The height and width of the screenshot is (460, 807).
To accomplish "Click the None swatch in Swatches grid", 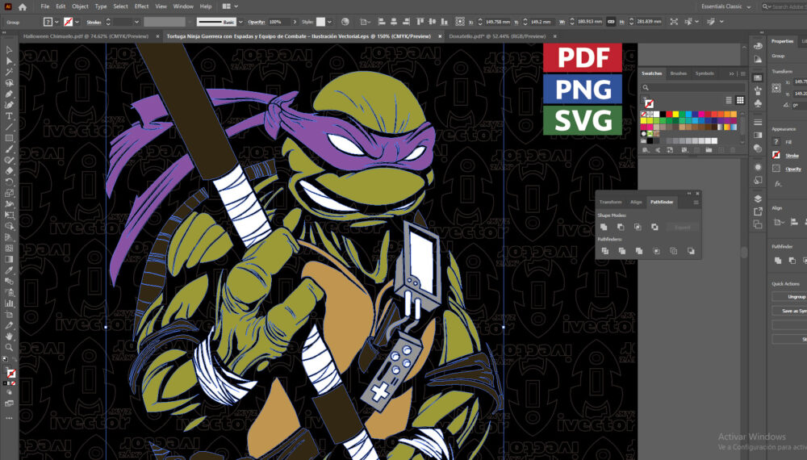I will coord(643,115).
